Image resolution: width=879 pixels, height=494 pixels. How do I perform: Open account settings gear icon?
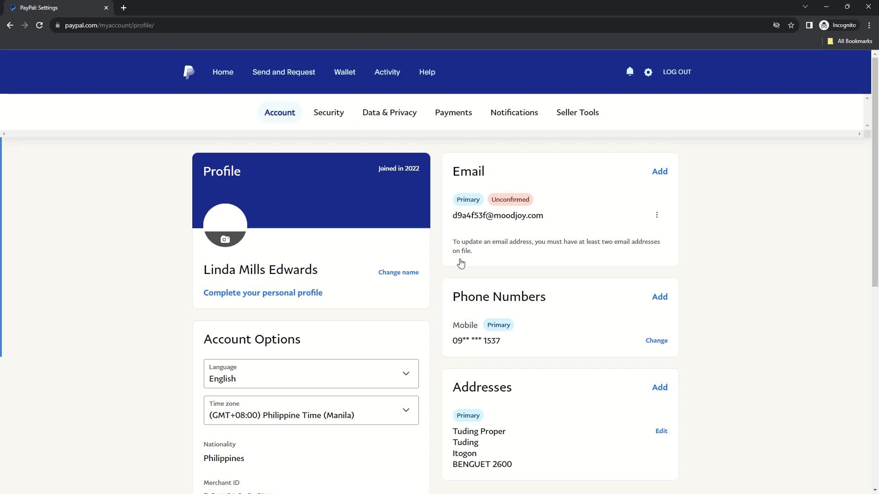[x=648, y=72]
